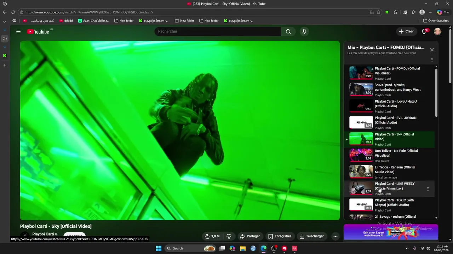Open the favourites list star icon
This screenshot has width=453, height=254.
(414, 12)
